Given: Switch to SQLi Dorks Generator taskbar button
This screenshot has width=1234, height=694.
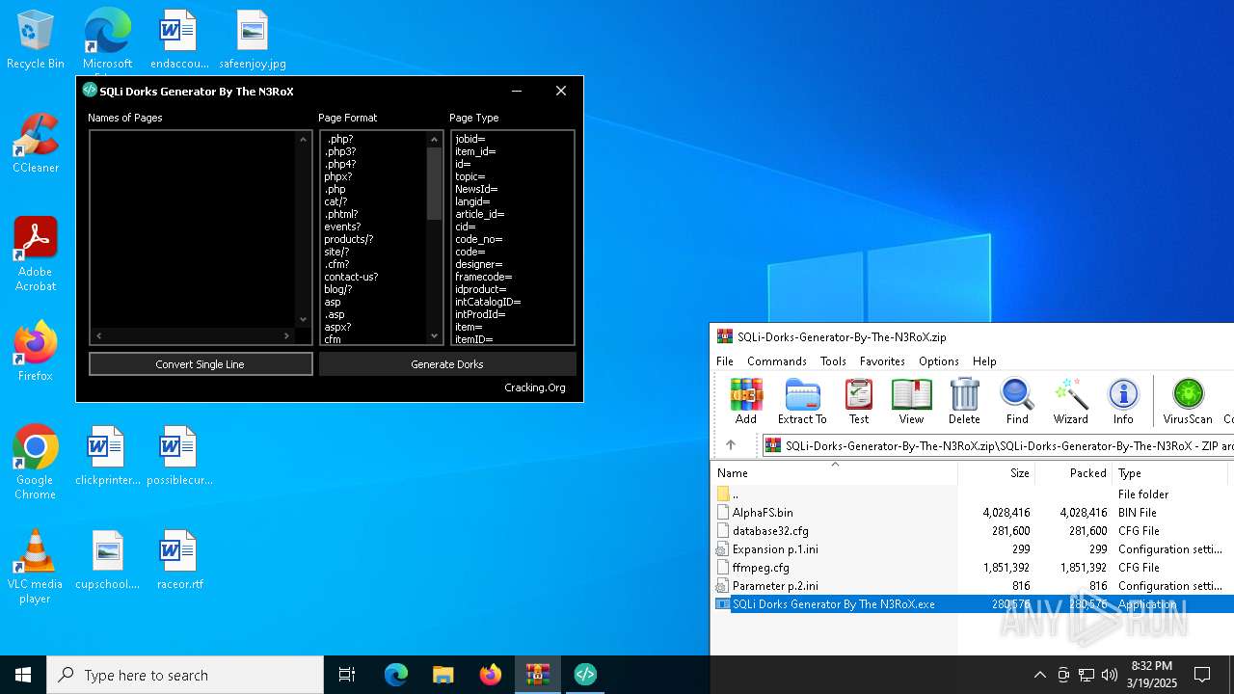Looking at the screenshot, I should 585,675.
